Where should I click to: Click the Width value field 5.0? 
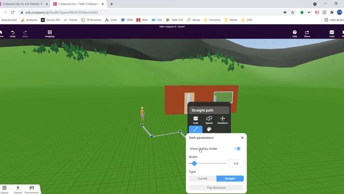[236, 163]
